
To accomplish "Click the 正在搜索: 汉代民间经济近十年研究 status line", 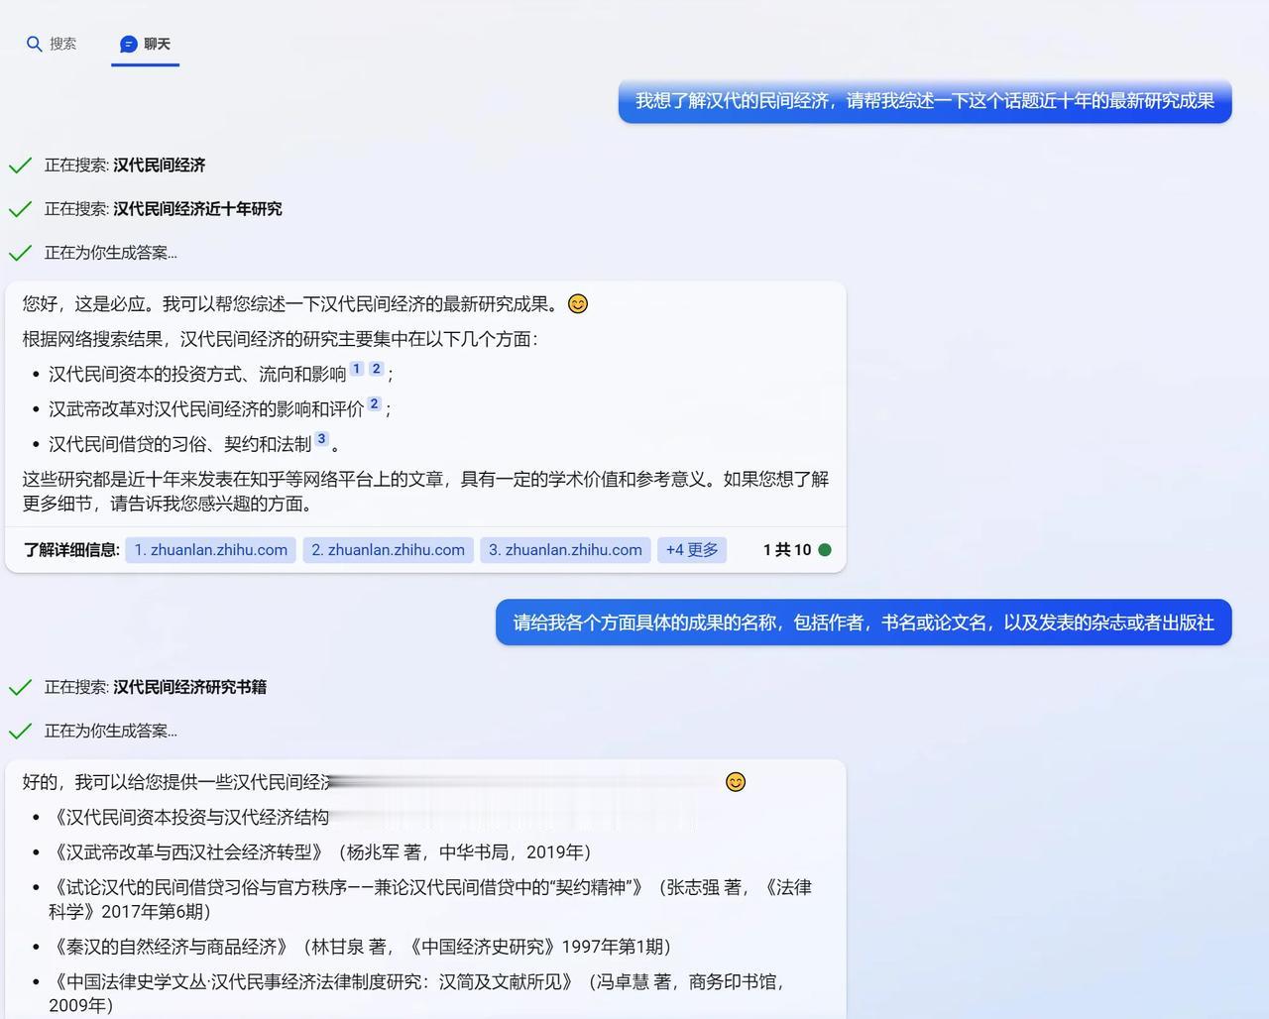I will coord(164,209).
